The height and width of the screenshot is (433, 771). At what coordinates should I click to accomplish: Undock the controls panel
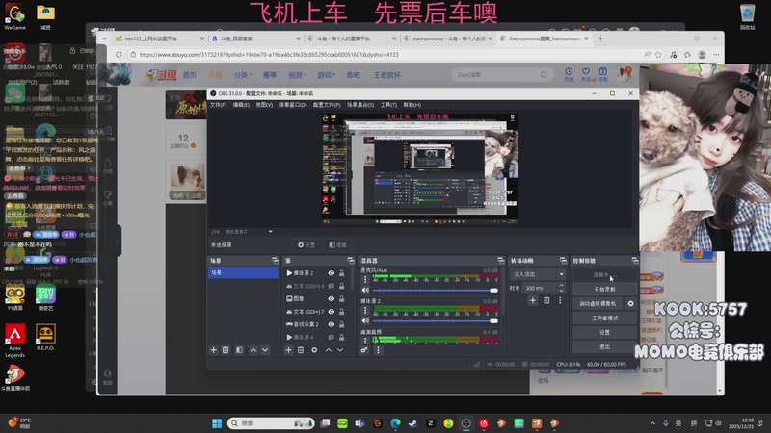point(635,260)
